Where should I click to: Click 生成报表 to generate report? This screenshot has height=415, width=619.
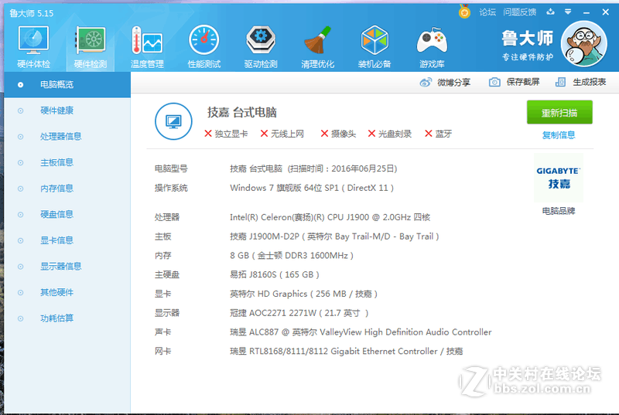(x=580, y=82)
